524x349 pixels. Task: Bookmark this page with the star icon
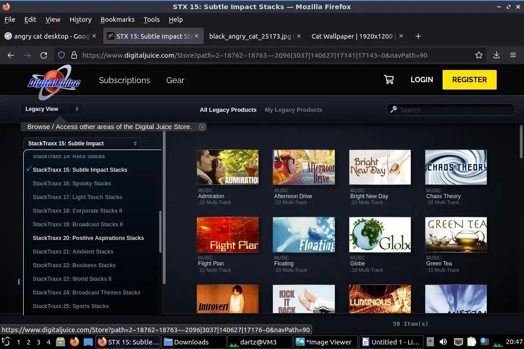(x=479, y=55)
